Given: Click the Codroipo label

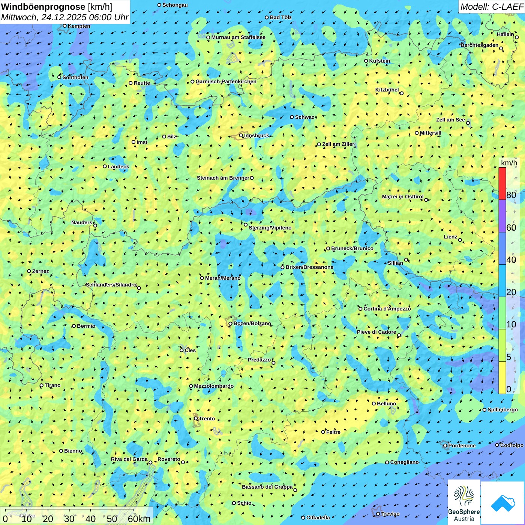Looking at the screenshot, I should 512,445.
